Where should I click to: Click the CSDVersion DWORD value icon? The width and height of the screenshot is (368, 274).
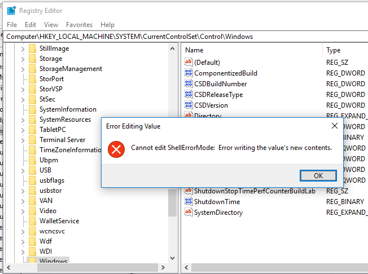pyautogui.click(x=188, y=105)
